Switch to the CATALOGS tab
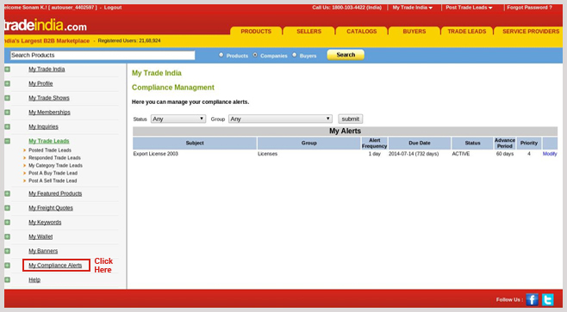 362,32
